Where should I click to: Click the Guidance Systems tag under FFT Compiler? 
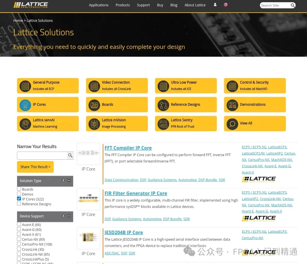coord(162,180)
